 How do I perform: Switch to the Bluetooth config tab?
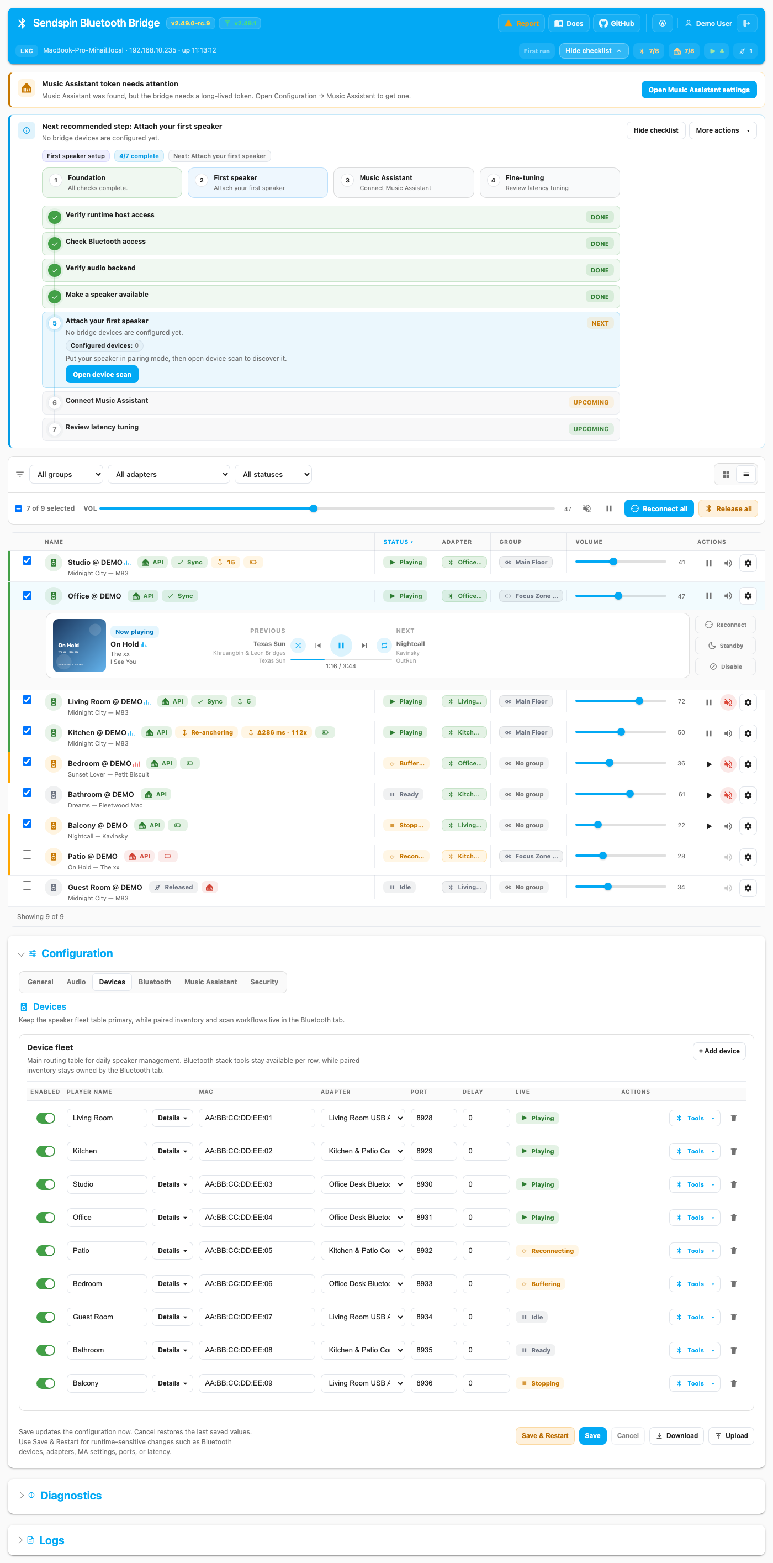click(155, 982)
